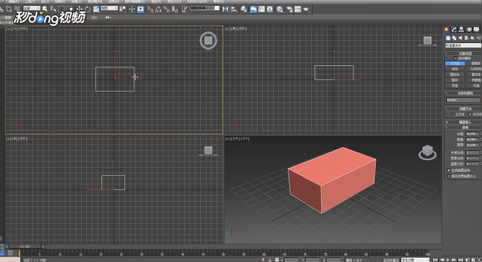Viewport: 482px width, 262px height.
Task: Click the 自动关键点 Auto Key button
Action: (x=391, y=260)
